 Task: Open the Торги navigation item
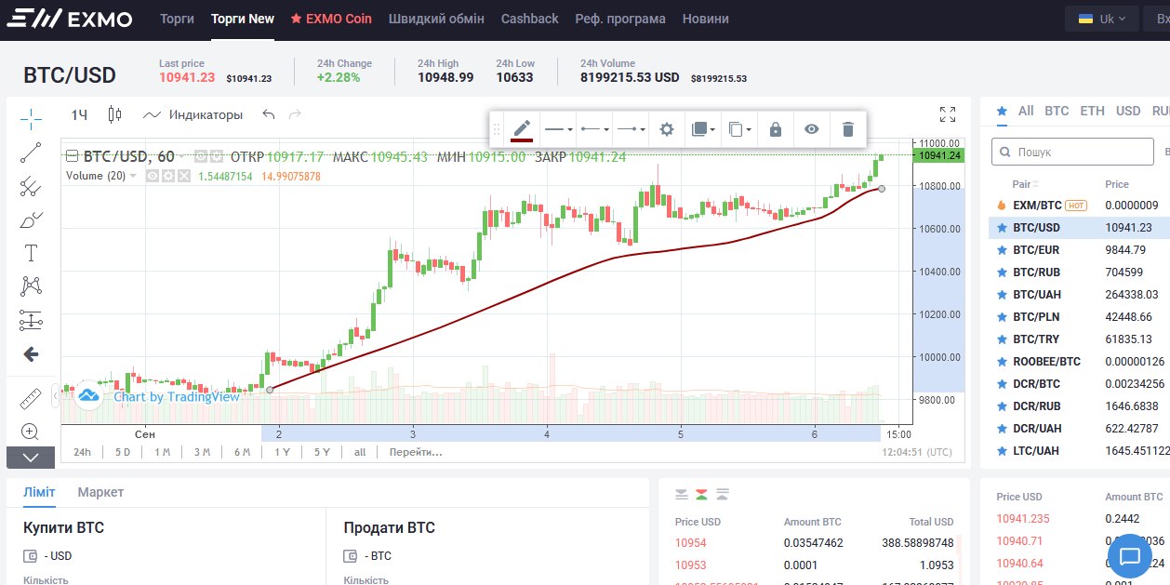point(177,19)
